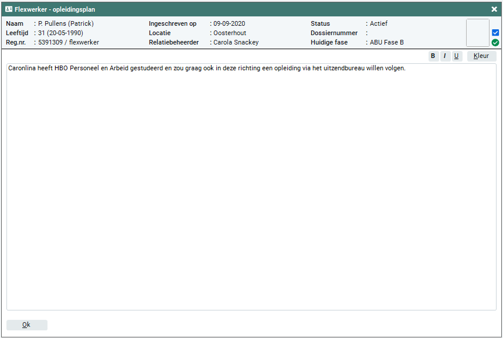Click the Locatie value Oosterhout

pos(230,33)
